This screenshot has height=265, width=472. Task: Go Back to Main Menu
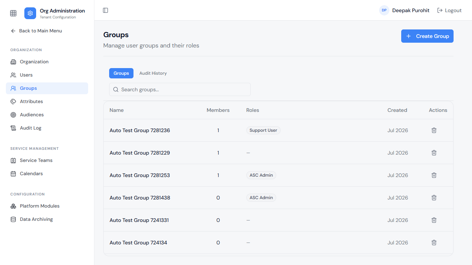(x=36, y=31)
